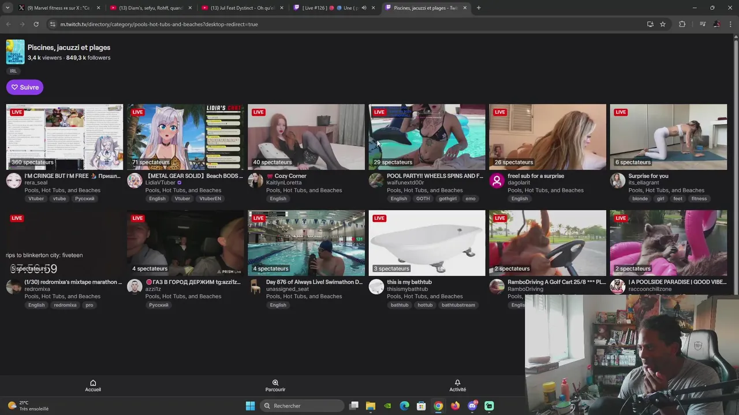This screenshot has height=415, width=739.
Task: Select the hottub tag
Action: click(425, 305)
